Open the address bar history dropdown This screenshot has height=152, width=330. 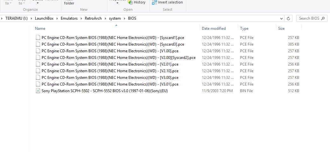pos(281,18)
